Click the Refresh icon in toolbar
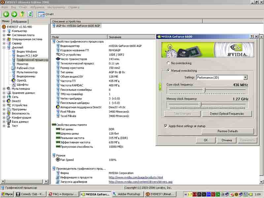Viewport: 264px width, 198px height. point(30,14)
